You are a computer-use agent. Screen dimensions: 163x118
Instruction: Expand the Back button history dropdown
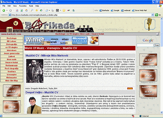(7, 10)
